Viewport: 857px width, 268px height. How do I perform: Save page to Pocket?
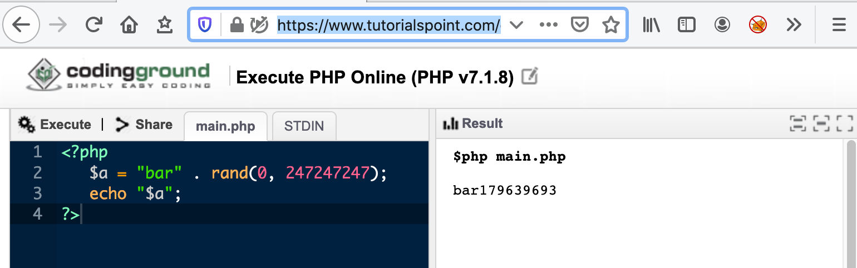580,25
